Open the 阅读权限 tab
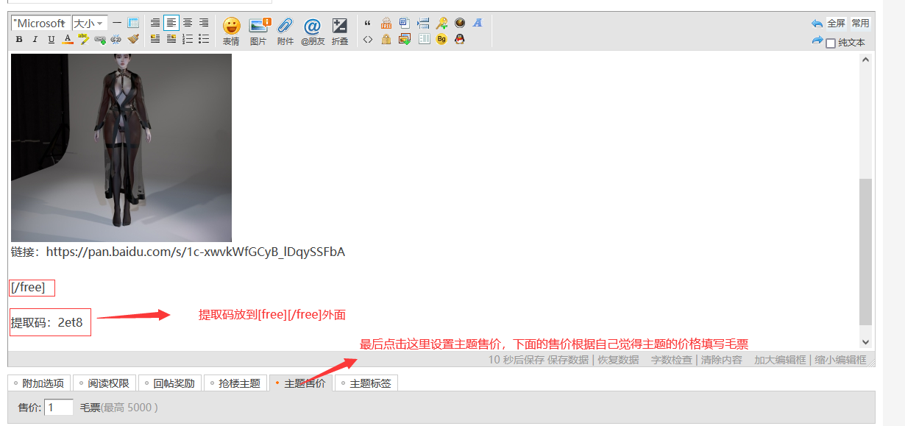The width and height of the screenshot is (905, 426). point(104,383)
